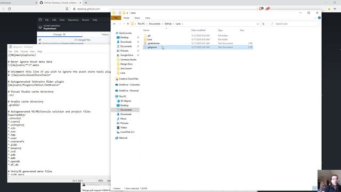Toggle the 21 changed files checkbox
This screenshot has height=192, width=341.
(39, 40)
